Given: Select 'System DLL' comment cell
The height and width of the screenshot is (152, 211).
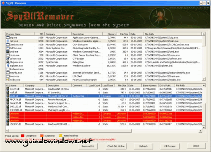Looking at the screenshot, I should tap(78, 96).
